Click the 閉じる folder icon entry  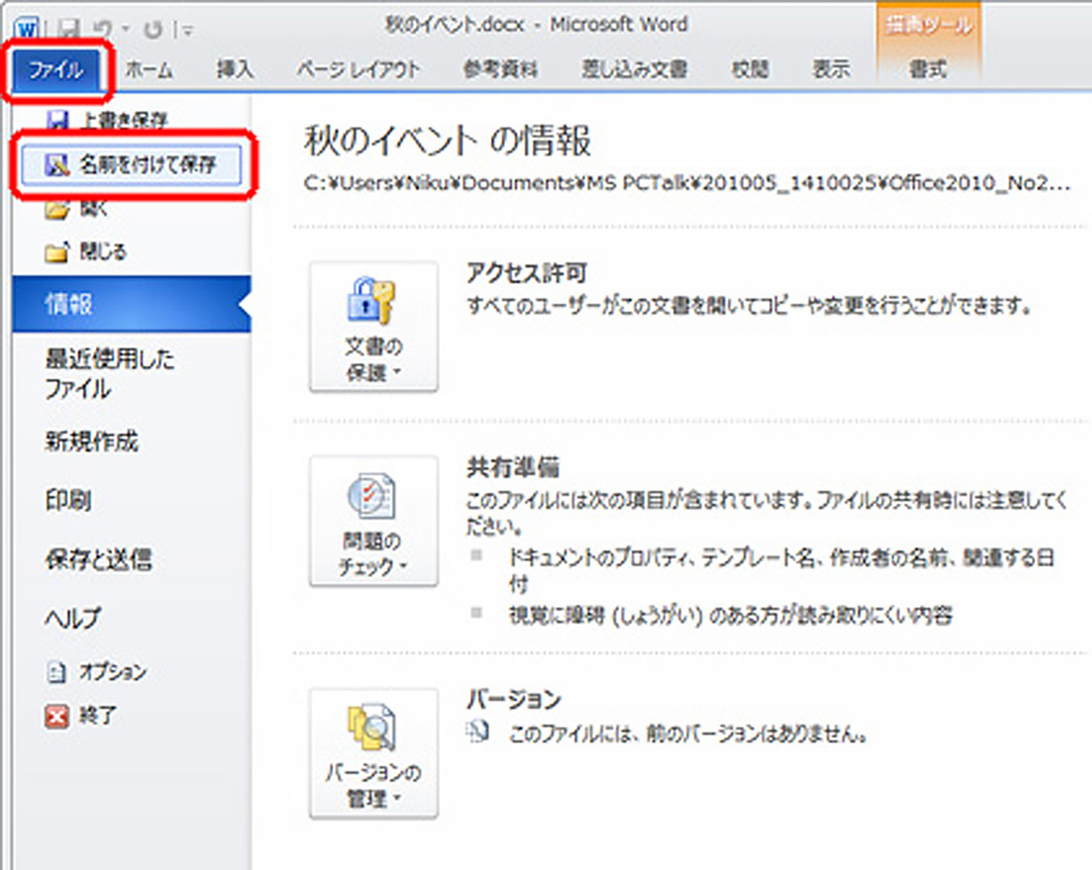85,252
